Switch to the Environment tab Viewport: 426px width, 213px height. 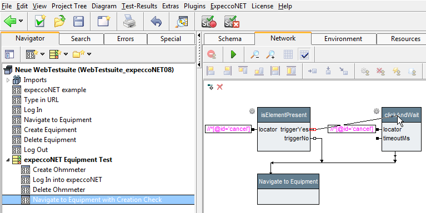point(343,39)
